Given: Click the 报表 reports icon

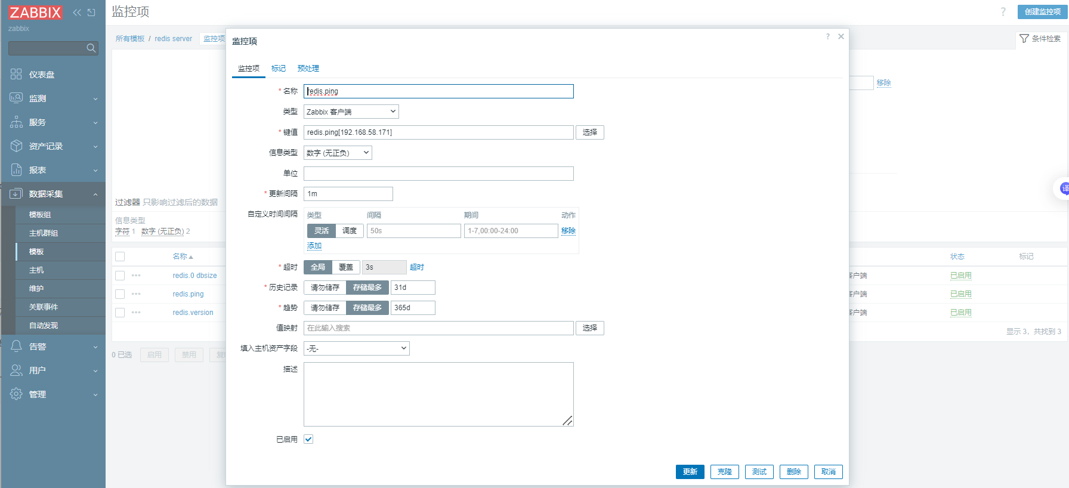Looking at the screenshot, I should (16, 169).
